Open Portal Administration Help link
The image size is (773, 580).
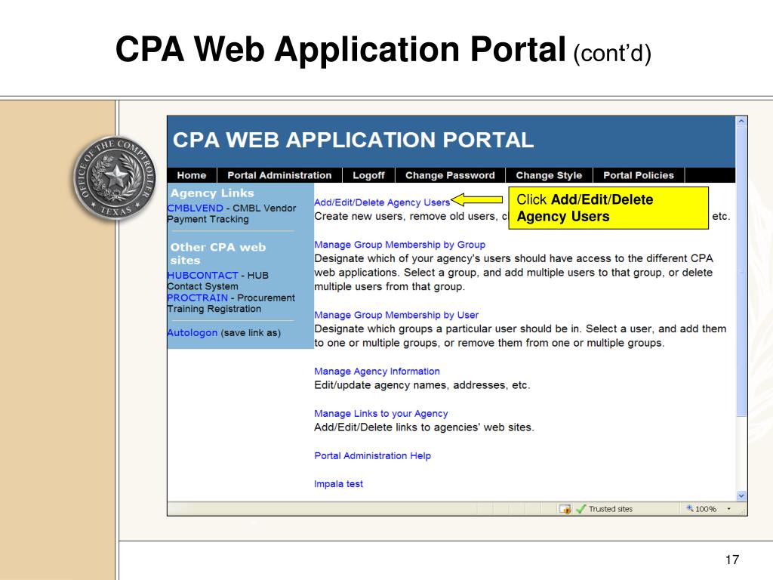pos(373,455)
